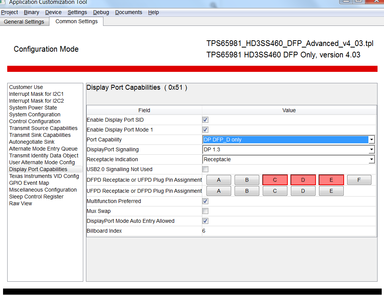This screenshot has height=295, width=384.
Task: Toggle pin A in UFPD Receptacle row
Action: point(219,191)
